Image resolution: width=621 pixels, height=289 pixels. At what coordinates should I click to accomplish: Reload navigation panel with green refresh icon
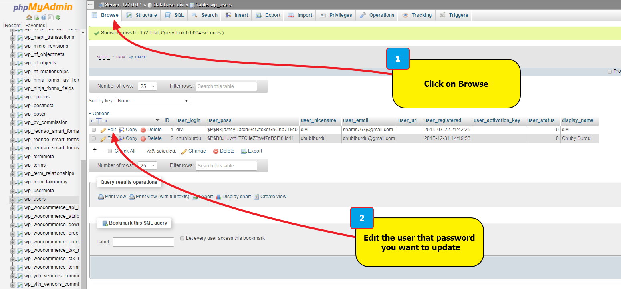(x=58, y=18)
